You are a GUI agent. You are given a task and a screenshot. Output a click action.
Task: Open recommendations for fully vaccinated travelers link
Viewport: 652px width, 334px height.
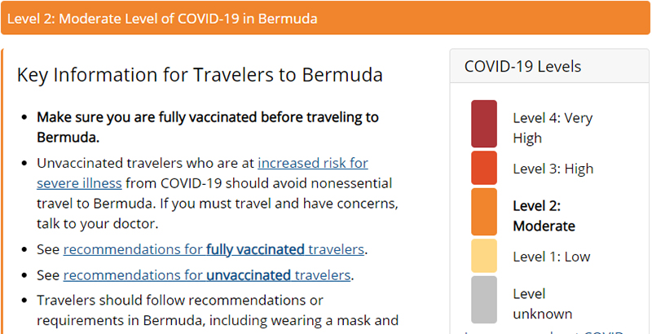[214, 248]
